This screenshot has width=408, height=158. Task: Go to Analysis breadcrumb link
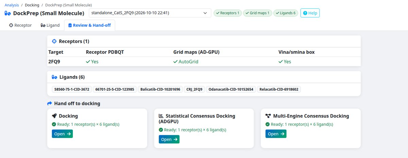(12, 5)
